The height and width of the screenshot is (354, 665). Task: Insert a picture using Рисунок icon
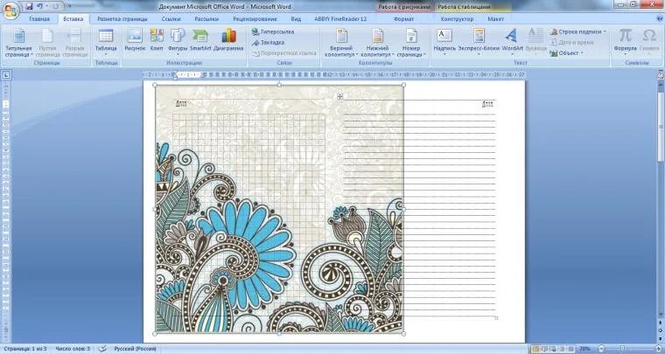coord(135,41)
